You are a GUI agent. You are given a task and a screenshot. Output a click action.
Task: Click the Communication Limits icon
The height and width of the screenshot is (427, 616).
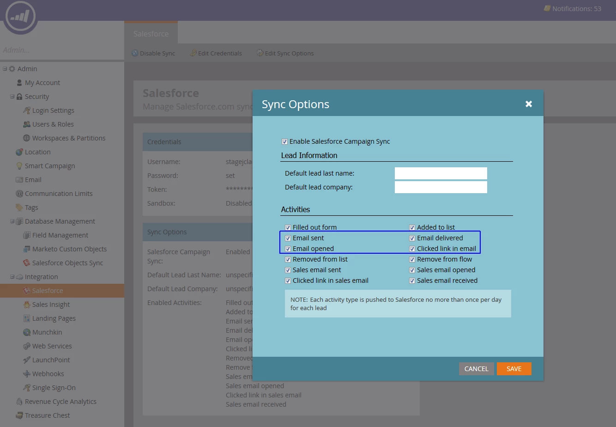(19, 194)
